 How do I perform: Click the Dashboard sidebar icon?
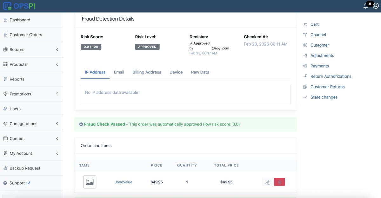tap(5, 20)
